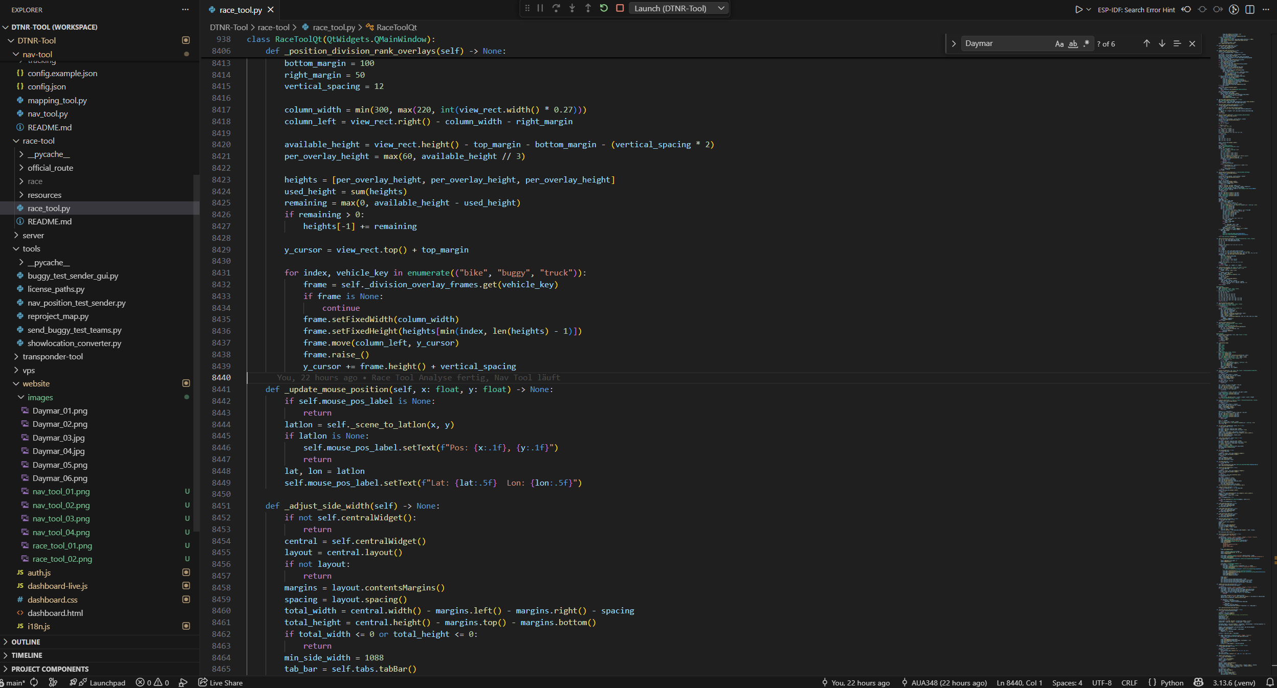Image resolution: width=1277 pixels, height=688 pixels.
Task: Pause the running debug session
Action: pos(541,8)
